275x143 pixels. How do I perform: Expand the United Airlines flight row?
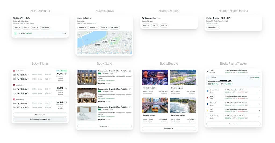click(259, 91)
